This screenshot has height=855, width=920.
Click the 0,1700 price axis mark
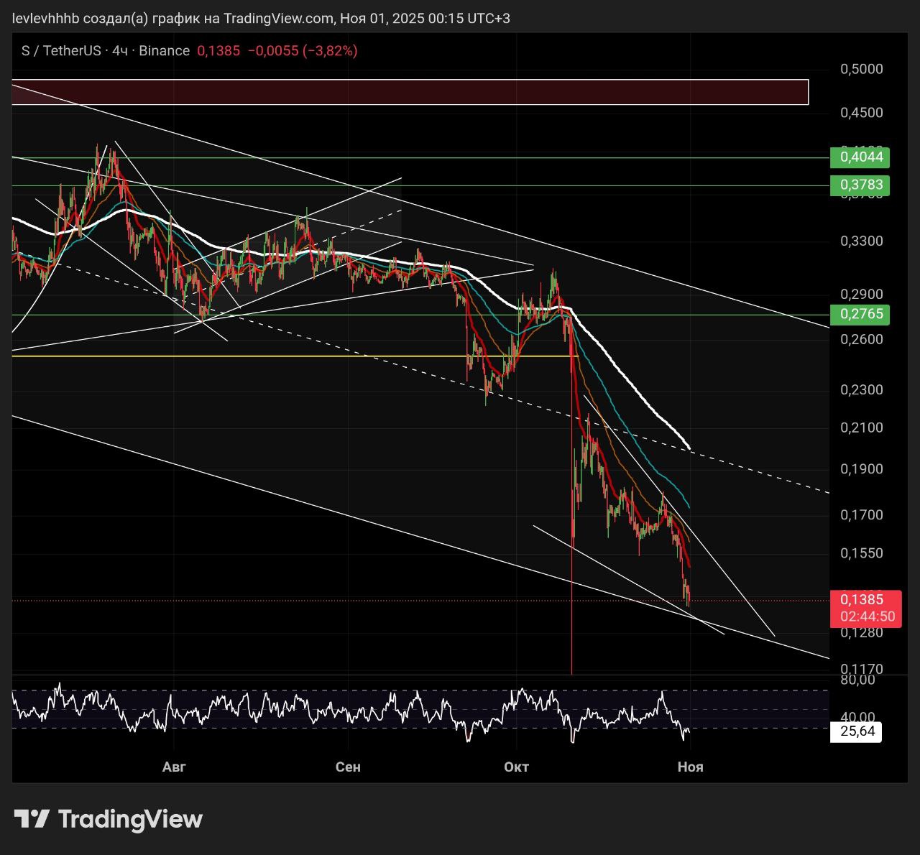click(861, 515)
